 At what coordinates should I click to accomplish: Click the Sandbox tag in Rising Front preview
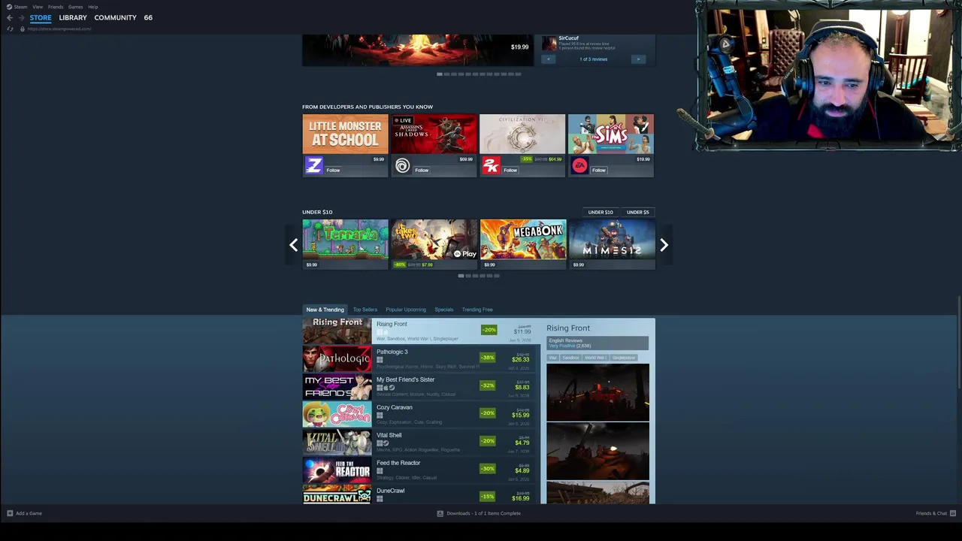click(571, 358)
